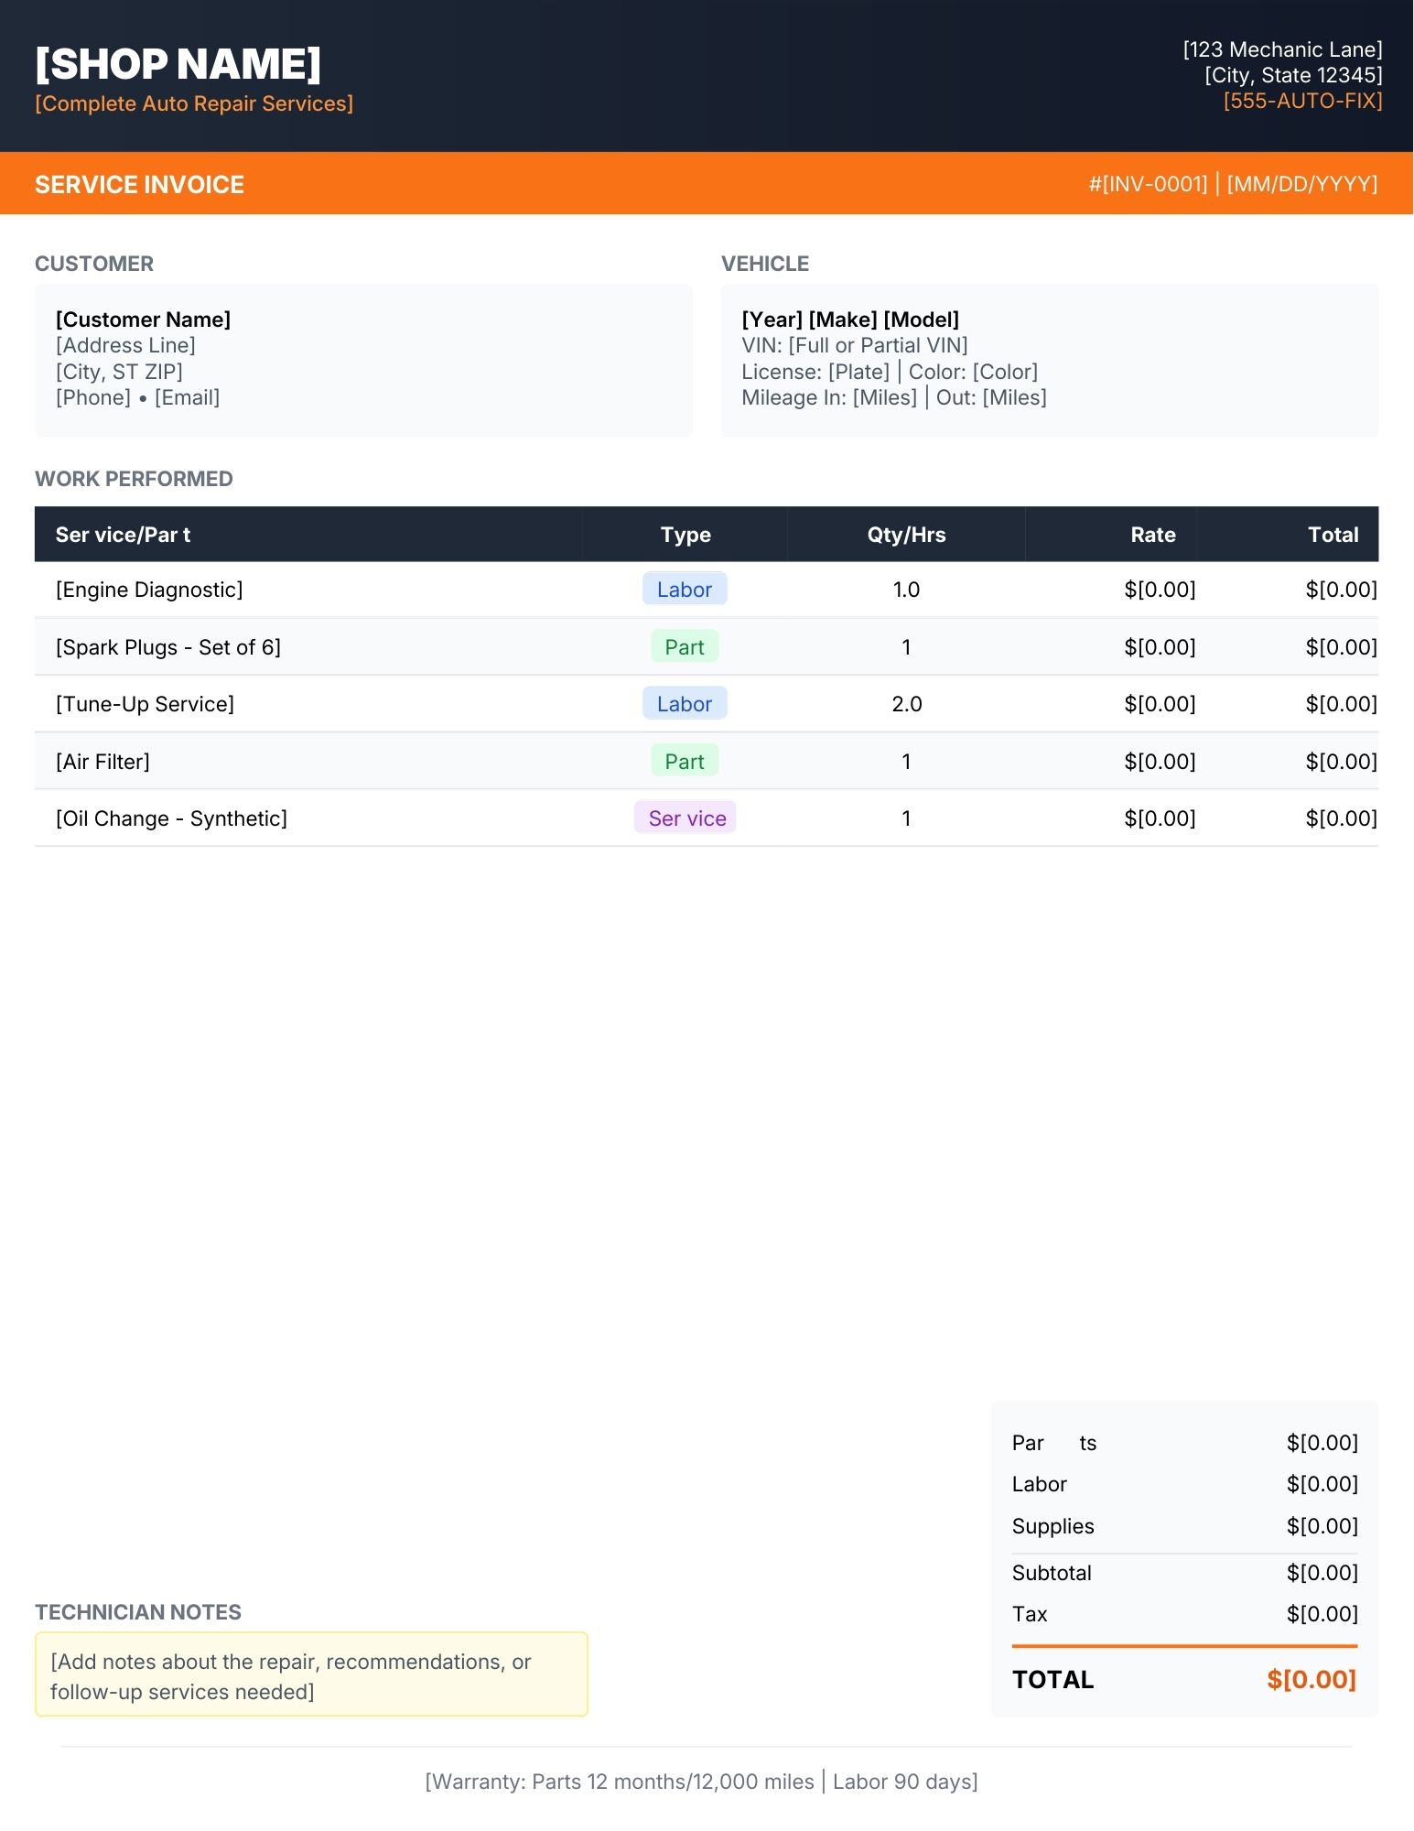Screen dimensions: 1414x1831
Task: Click the [City, State 12345] header line
Action: tap(1293, 75)
